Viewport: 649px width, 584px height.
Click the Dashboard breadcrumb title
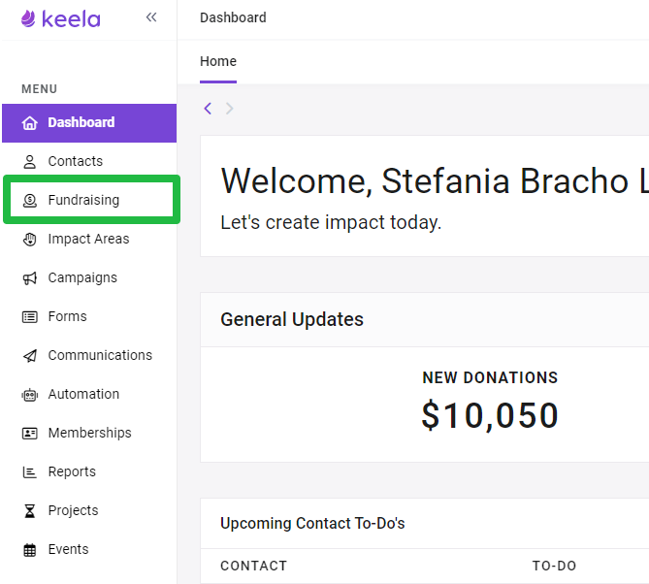[x=233, y=17]
